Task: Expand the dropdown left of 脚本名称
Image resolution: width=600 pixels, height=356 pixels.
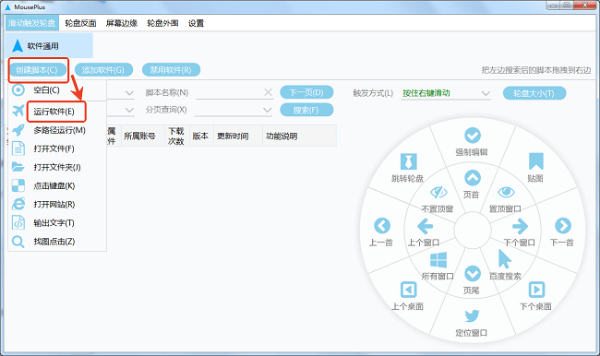Action: [129, 93]
